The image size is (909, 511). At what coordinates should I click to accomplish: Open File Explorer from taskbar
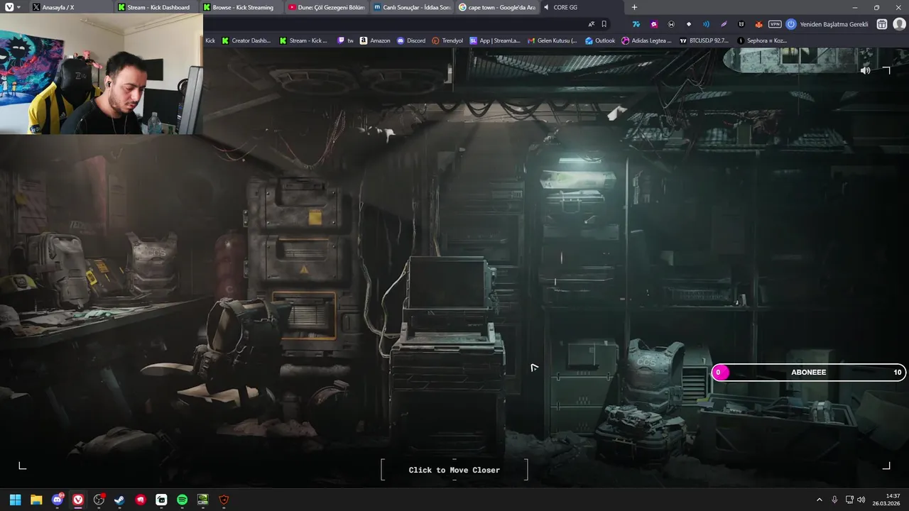tap(36, 500)
